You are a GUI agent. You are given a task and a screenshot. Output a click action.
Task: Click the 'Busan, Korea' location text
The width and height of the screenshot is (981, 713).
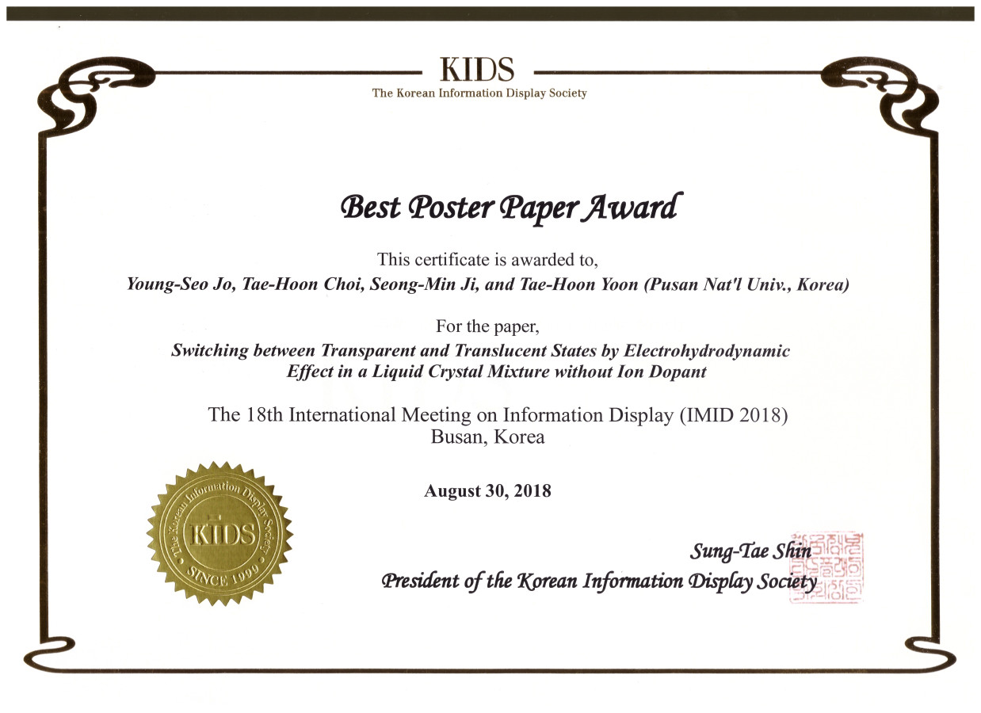[x=487, y=437]
